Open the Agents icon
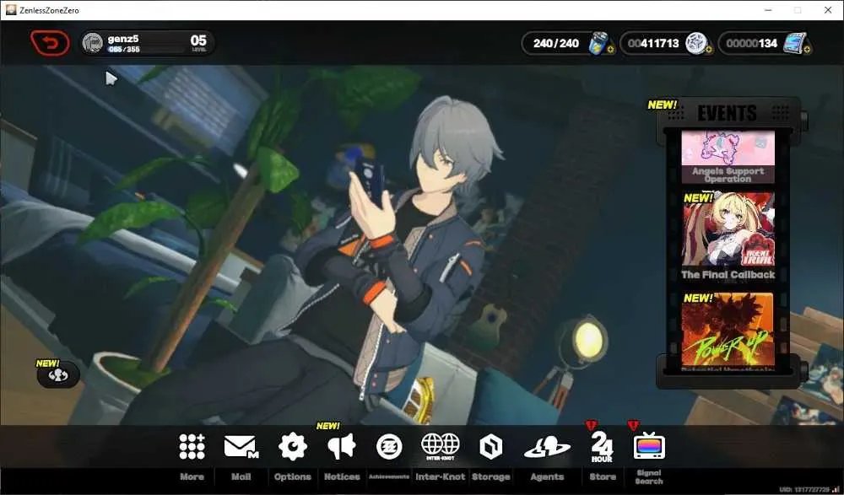The height and width of the screenshot is (495, 844). [547, 447]
